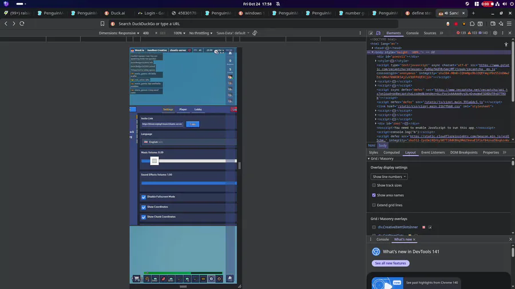Viewport: 515px width, 289px height.
Task: Collapse the body element node
Action: (x=373, y=52)
